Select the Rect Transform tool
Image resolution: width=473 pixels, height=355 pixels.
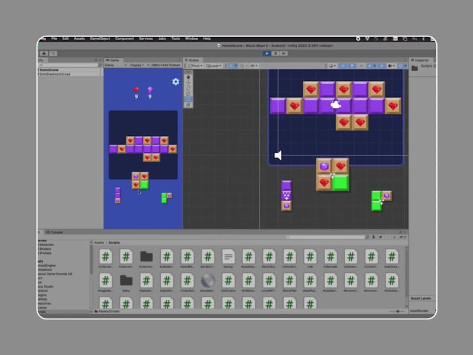189,99
